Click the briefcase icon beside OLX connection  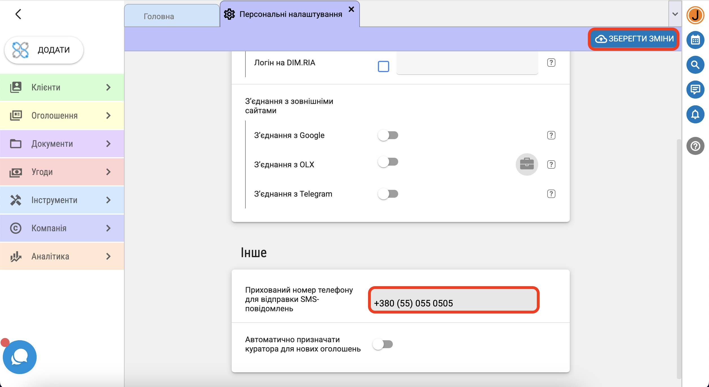click(x=527, y=164)
